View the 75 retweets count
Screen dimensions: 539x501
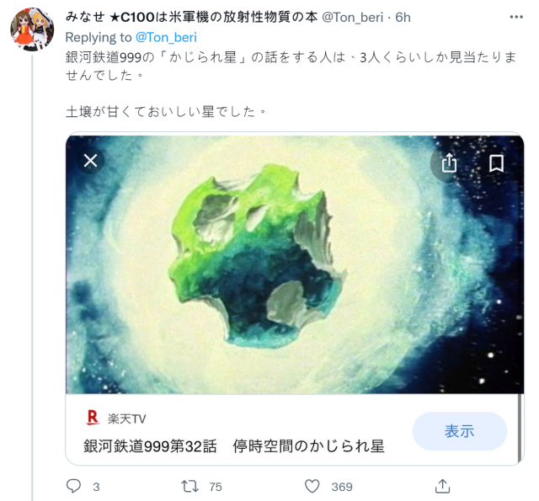point(216,487)
